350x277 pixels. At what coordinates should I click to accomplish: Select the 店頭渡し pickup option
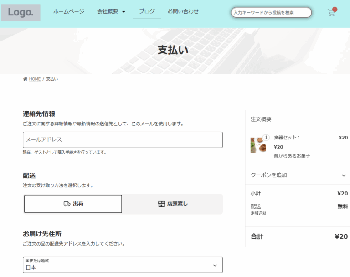pyautogui.click(x=173, y=204)
